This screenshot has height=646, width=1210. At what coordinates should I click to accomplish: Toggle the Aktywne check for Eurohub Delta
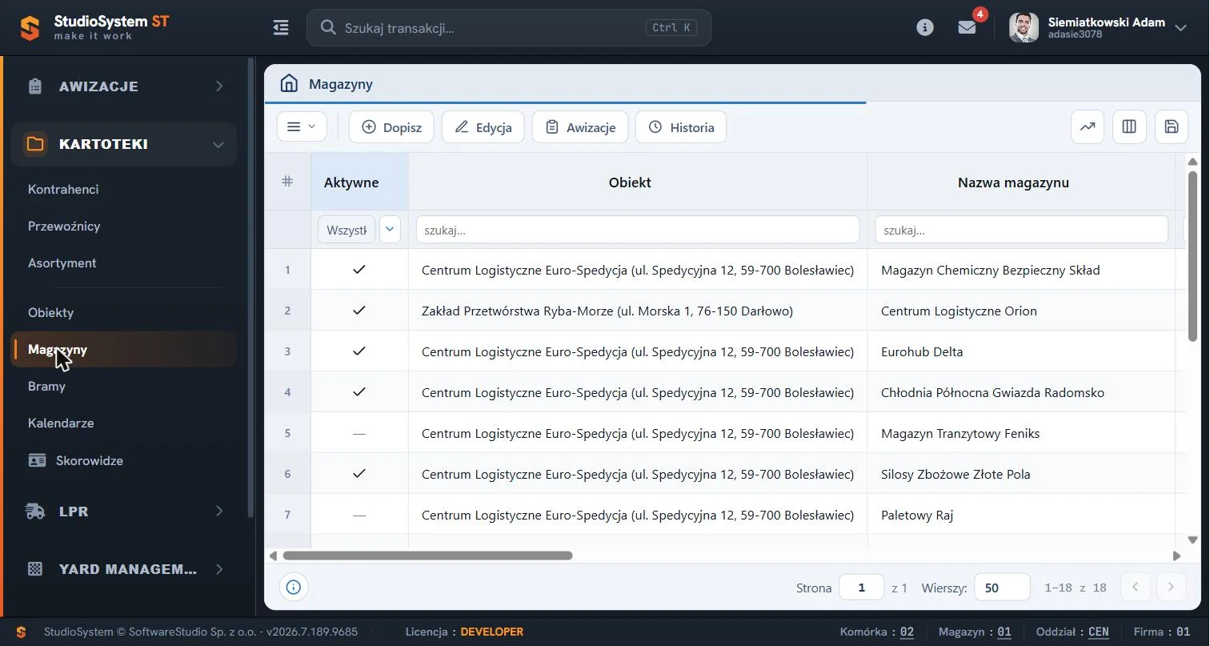[359, 351]
